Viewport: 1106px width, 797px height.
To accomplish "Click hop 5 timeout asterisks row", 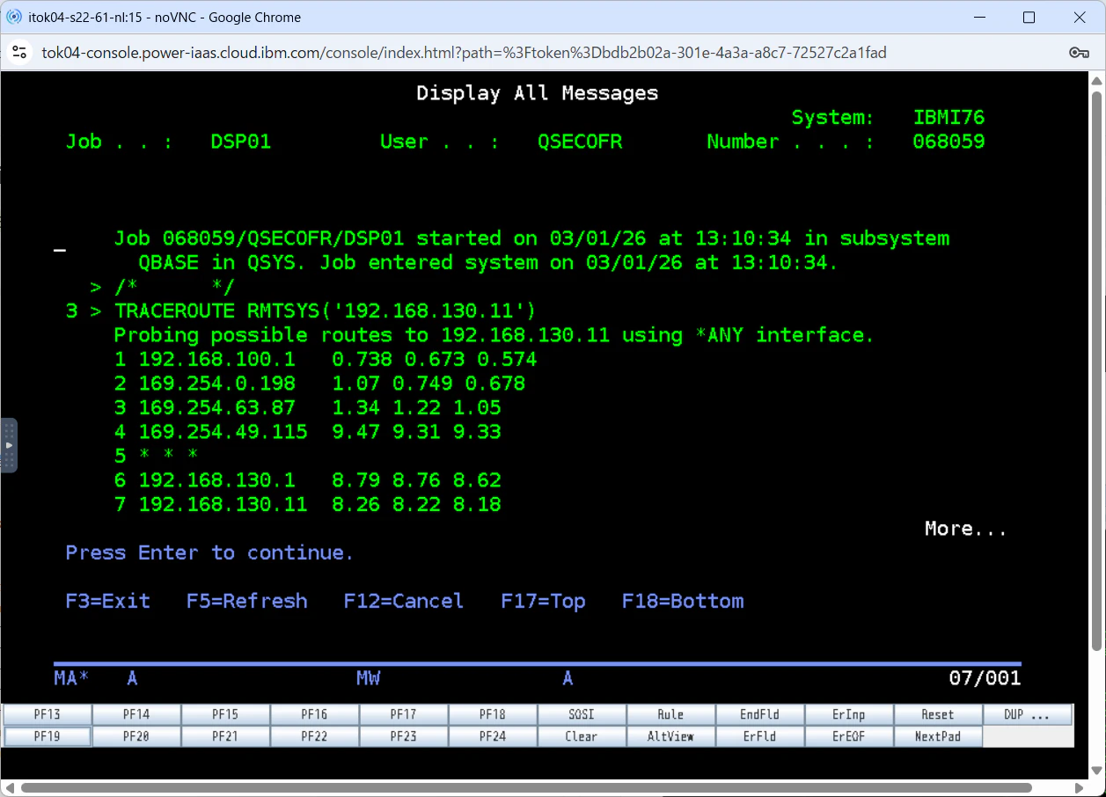I will [156, 456].
